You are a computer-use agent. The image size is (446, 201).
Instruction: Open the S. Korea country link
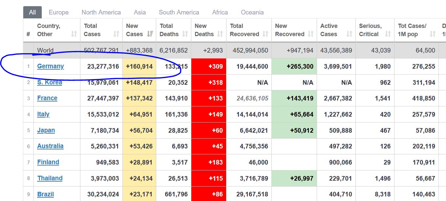pyautogui.click(x=50, y=82)
